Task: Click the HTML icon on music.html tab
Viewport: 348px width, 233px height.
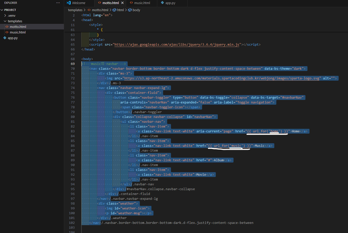Action: tap(131, 3)
